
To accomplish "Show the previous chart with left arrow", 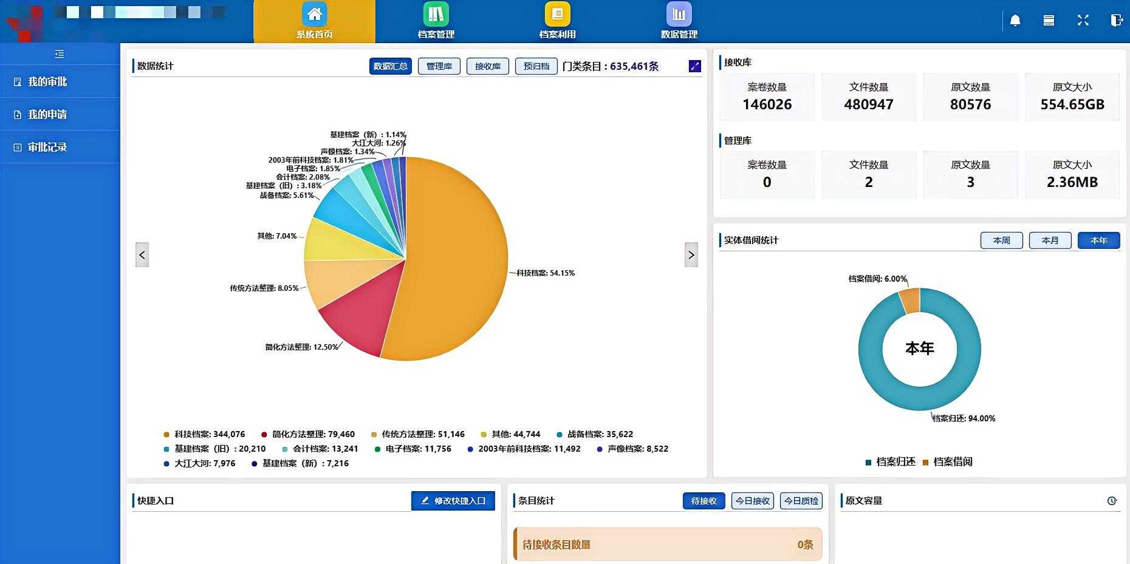I will coord(142,255).
